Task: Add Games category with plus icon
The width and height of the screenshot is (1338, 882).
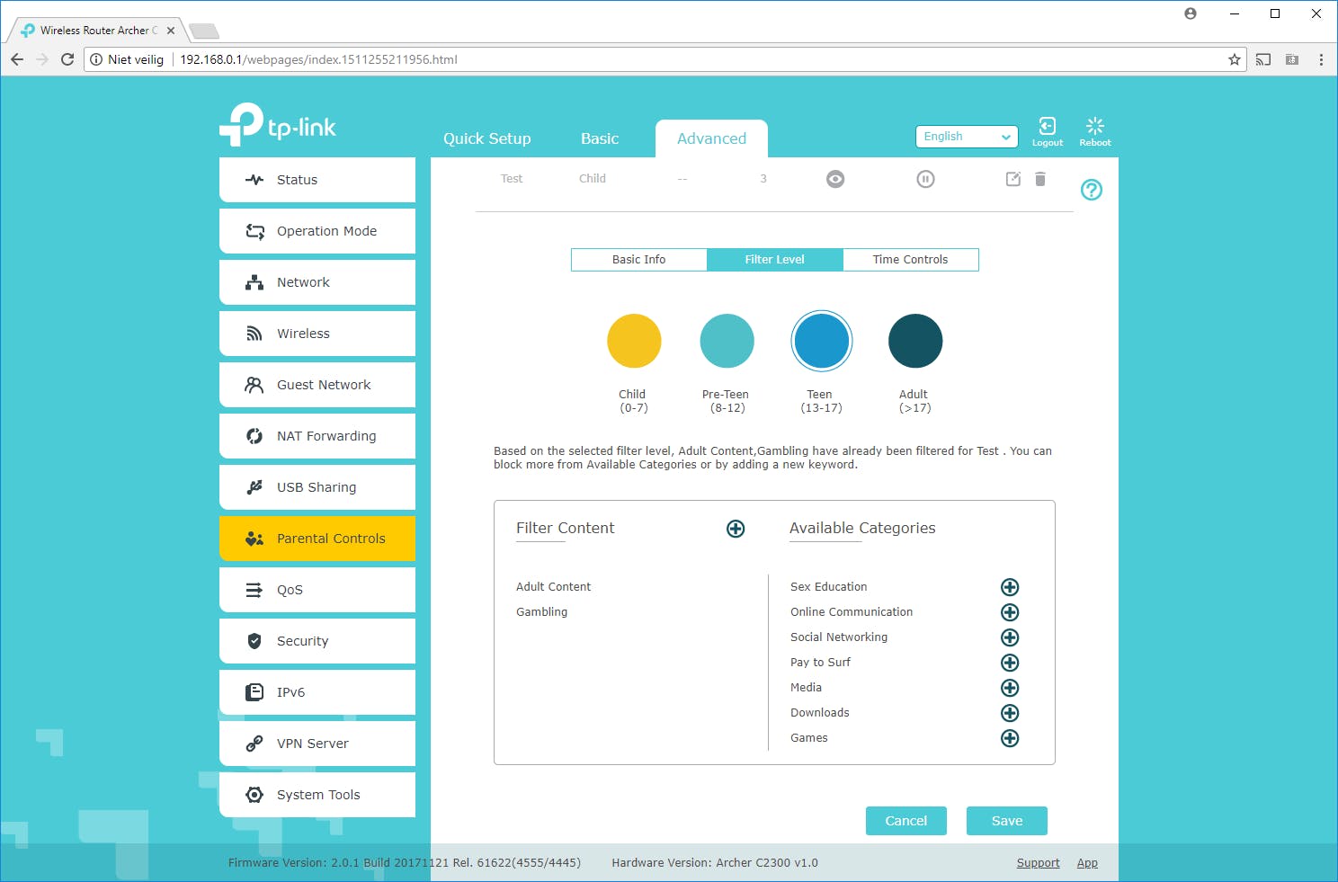Action: coord(1010,738)
